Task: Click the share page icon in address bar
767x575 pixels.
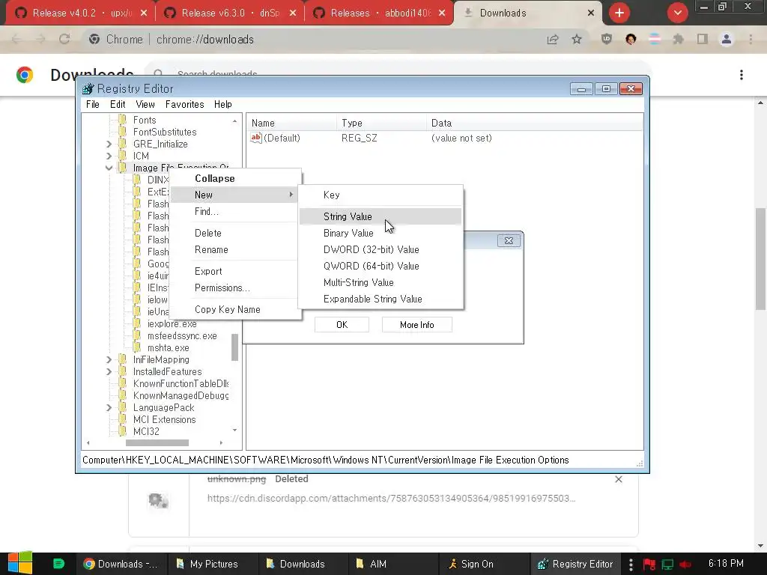Action: pyautogui.click(x=553, y=39)
